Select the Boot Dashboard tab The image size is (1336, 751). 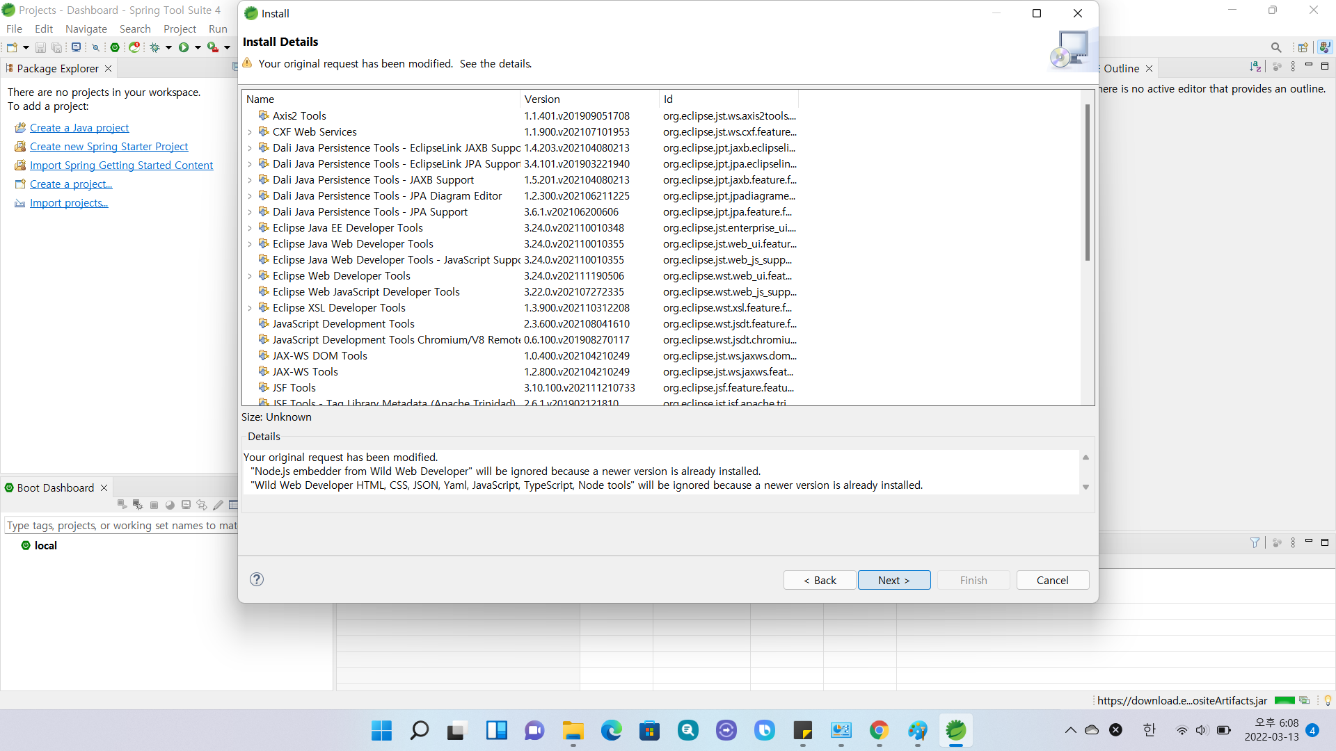(x=55, y=487)
